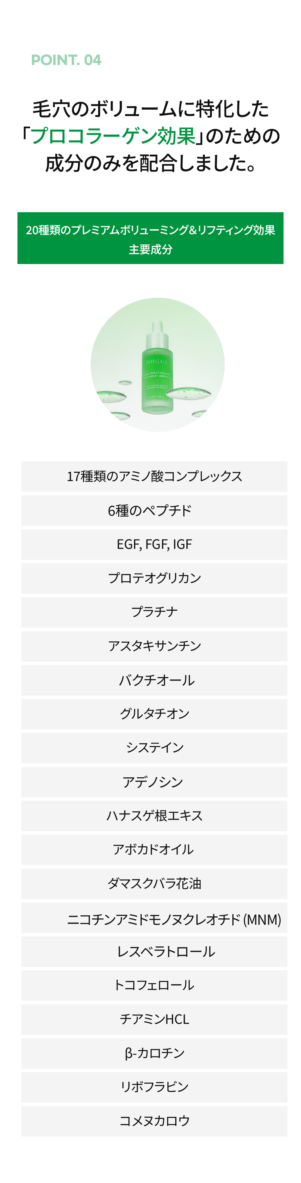
Task: Select the チアミンHCL row
Action: point(154,1020)
